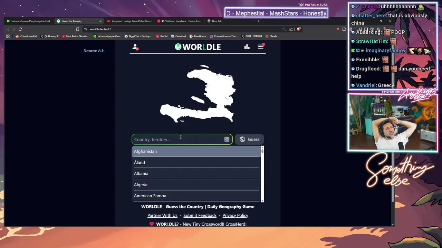Open the Privacy Policy link
The image size is (442, 248).
(x=235, y=216)
